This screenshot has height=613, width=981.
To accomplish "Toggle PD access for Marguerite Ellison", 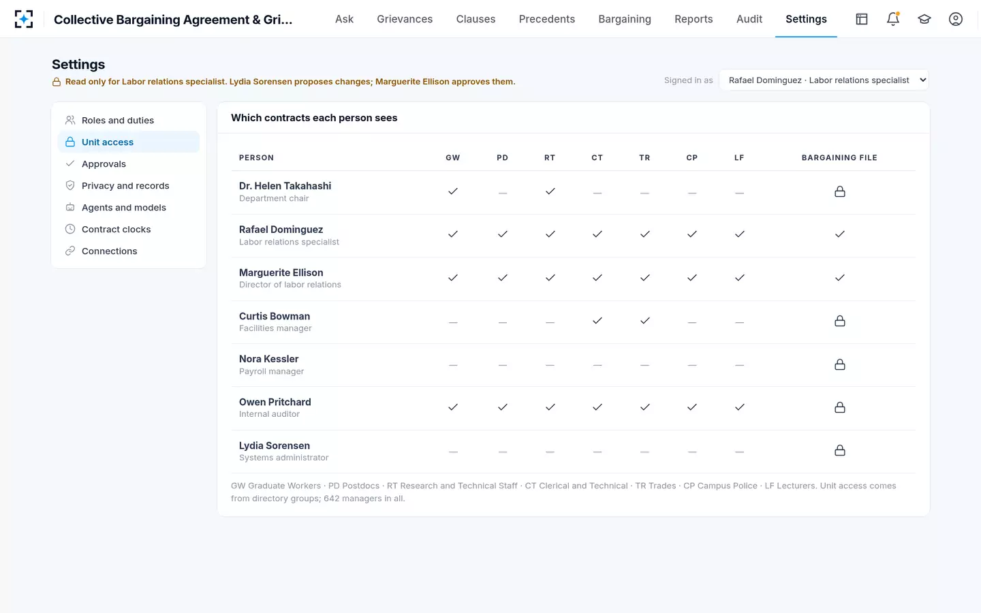I will (x=503, y=278).
